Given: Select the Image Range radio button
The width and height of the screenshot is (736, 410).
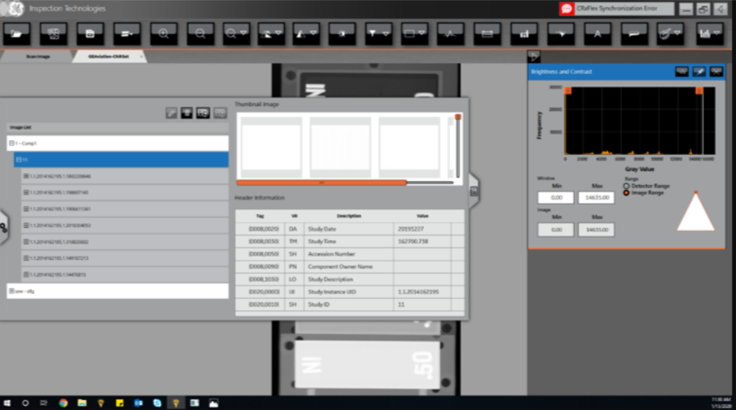Looking at the screenshot, I should 626,193.
